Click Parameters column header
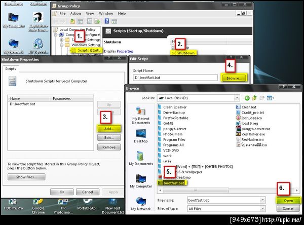Viewport: 304px width, 225px height. [x=72, y=98]
